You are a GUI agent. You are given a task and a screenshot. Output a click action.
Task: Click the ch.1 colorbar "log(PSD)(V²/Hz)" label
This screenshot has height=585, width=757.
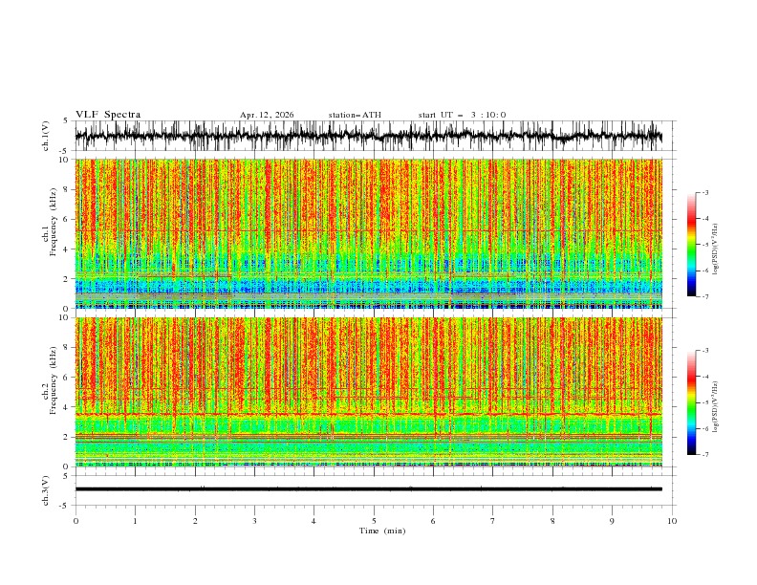tap(715, 249)
